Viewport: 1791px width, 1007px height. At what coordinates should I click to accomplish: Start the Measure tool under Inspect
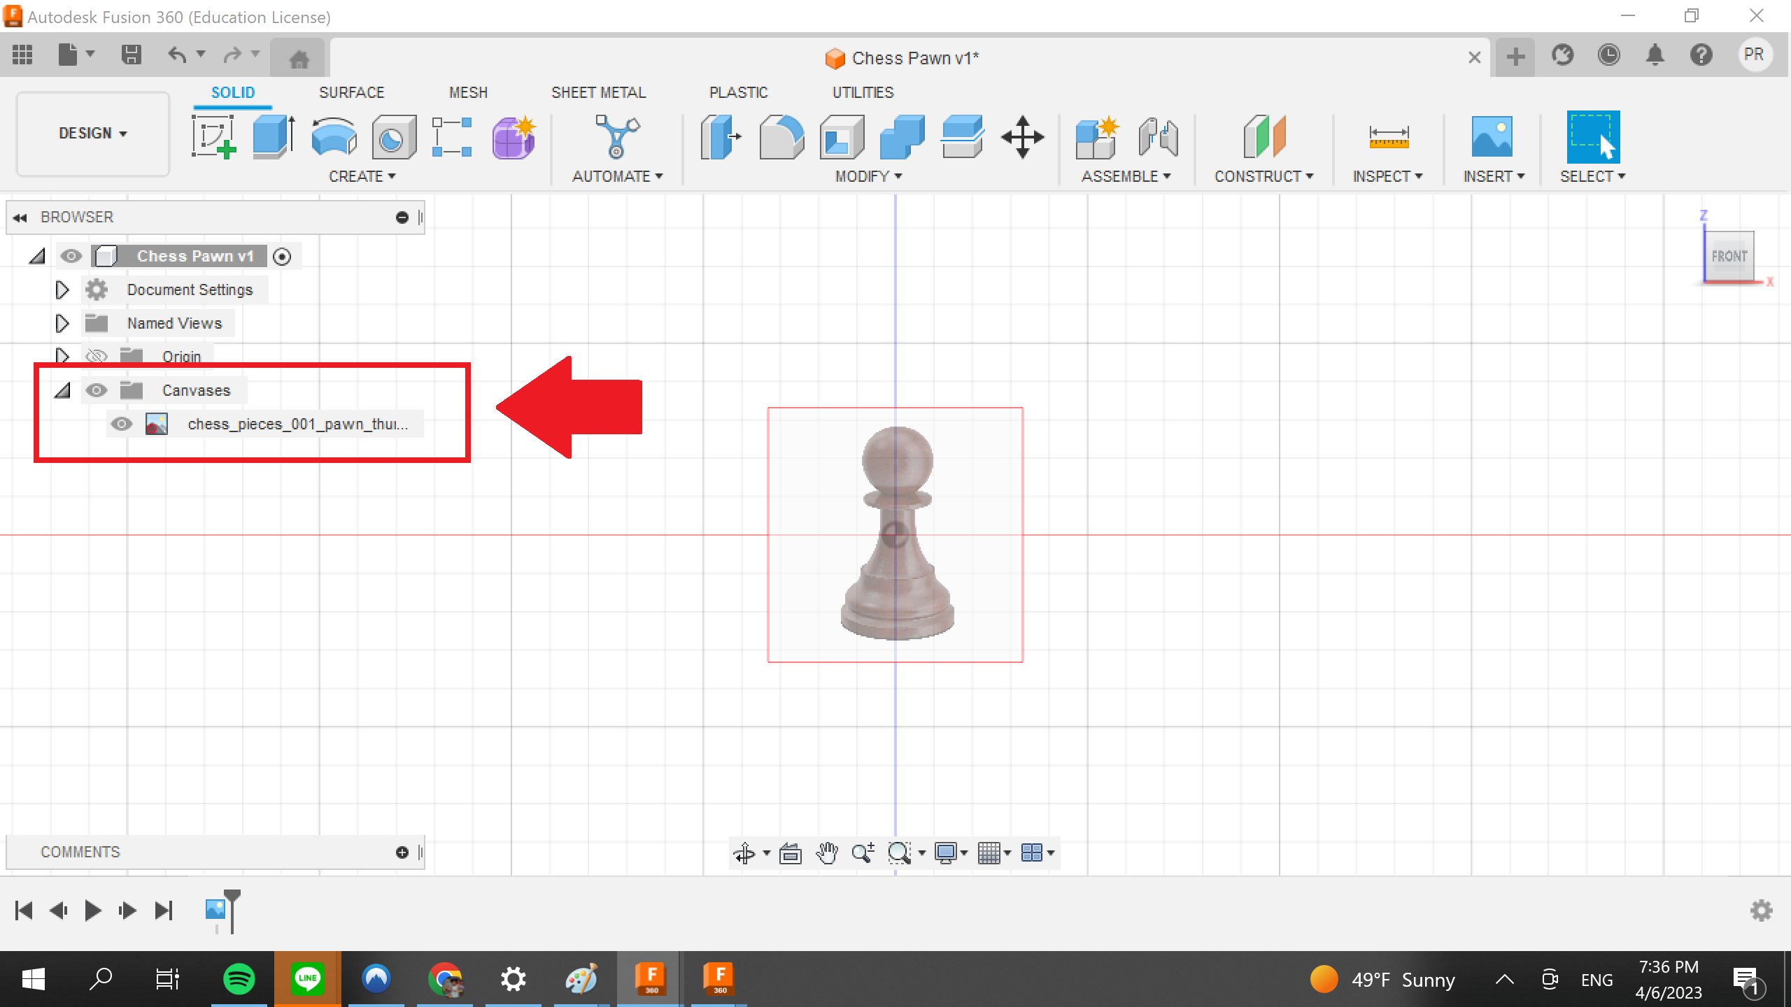pyautogui.click(x=1391, y=137)
